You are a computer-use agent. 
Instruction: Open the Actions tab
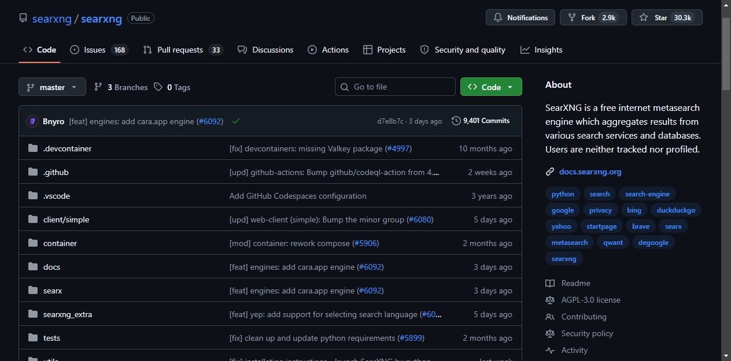(328, 50)
